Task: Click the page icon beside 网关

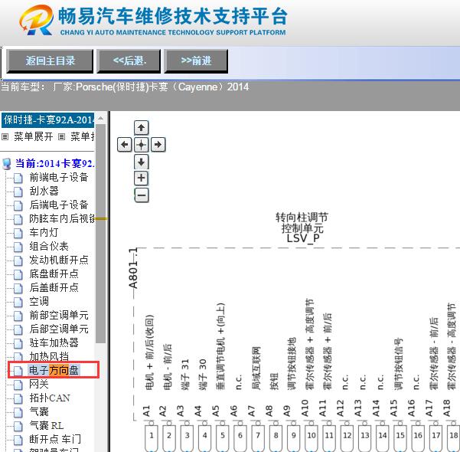Action: (x=18, y=385)
